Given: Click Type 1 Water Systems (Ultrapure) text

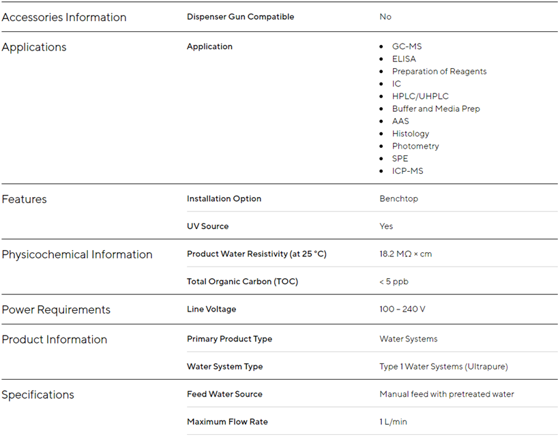Looking at the screenshot, I should click(x=443, y=367).
